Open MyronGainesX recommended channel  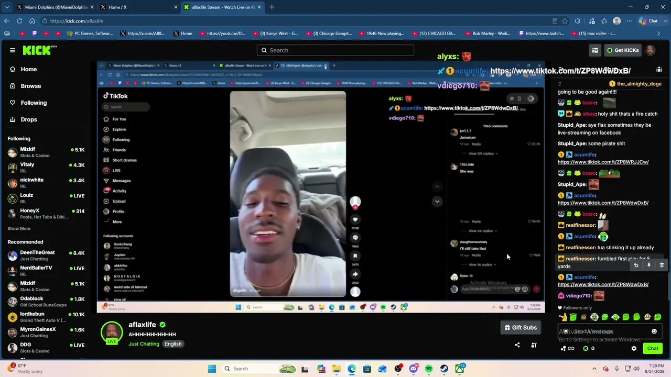46,332
